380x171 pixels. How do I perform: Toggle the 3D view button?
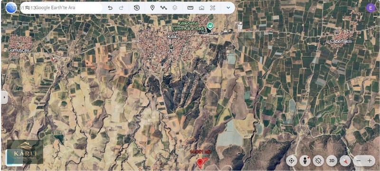332,161
